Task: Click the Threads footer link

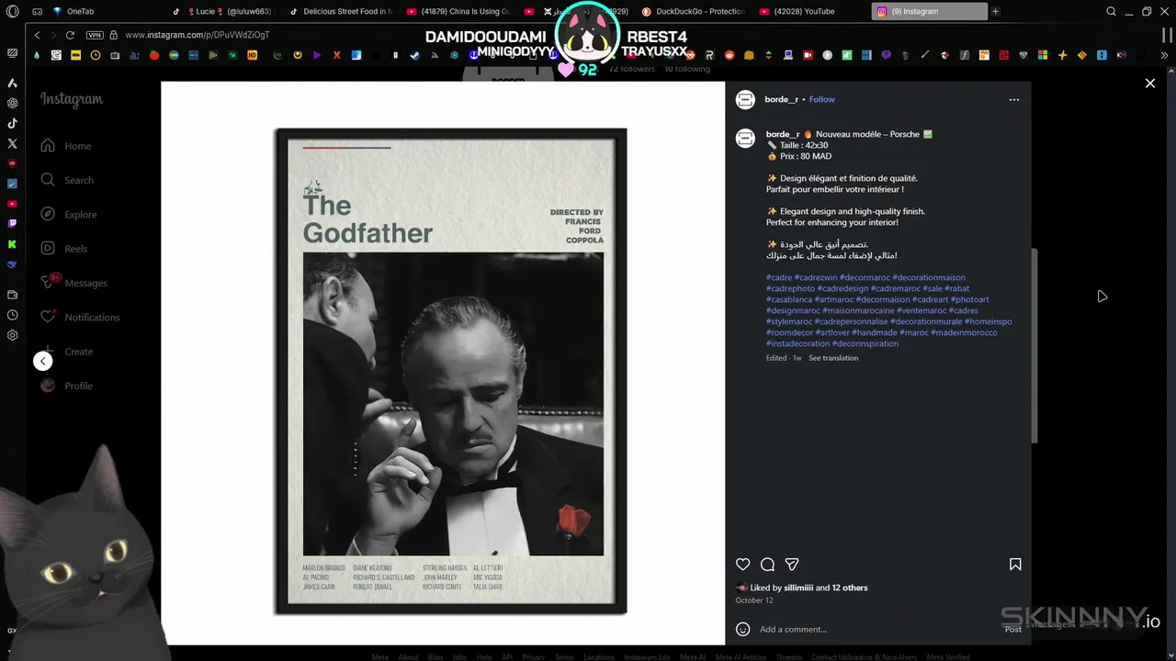Action: pyautogui.click(x=789, y=657)
